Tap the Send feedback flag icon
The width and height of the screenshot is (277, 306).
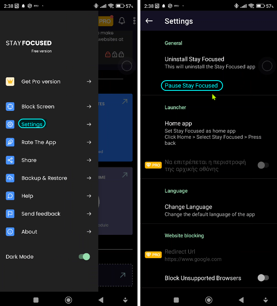tap(10, 214)
